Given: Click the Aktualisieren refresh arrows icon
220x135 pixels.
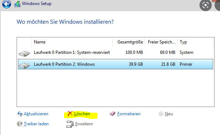Looking at the screenshot, I should click(x=20, y=114).
